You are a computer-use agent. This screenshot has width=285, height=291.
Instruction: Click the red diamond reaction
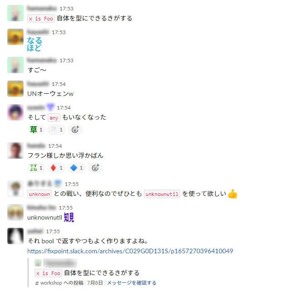pos(56,168)
